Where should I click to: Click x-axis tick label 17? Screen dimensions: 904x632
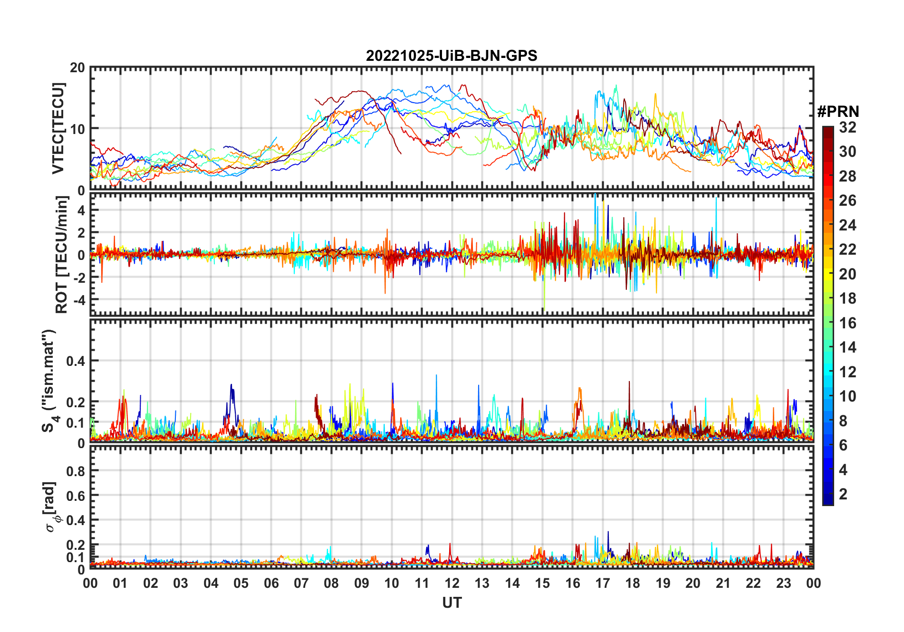[603, 583]
